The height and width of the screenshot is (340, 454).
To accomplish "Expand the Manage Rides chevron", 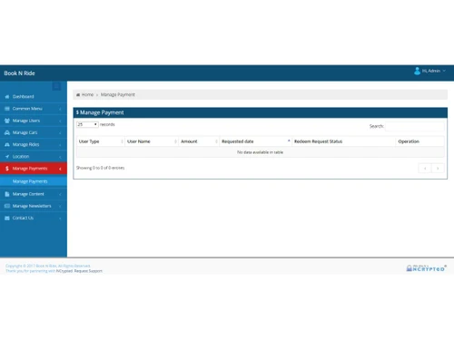I will click(x=60, y=145).
